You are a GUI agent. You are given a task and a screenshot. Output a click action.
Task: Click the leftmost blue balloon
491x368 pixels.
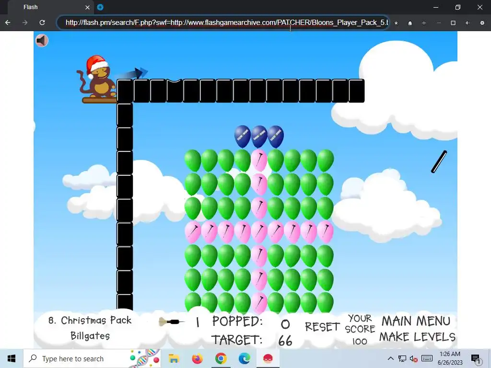pos(242,137)
